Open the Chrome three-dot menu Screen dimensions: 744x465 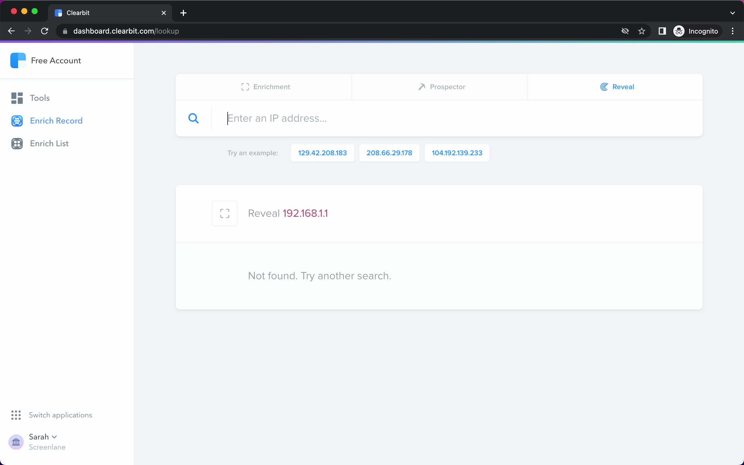pos(733,31)
